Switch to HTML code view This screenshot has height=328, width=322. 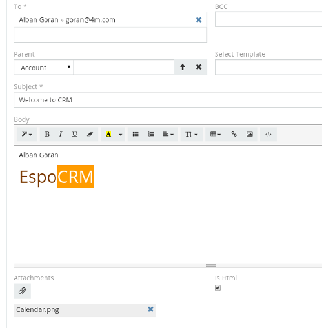pyautogui.click(x=268, y=134)
